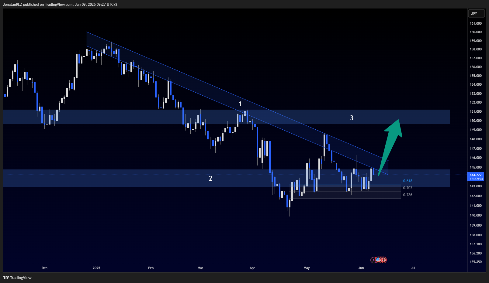Image resolution: width=489 pixels, height=283 pixels.
Task: Click the 136.200 price axis label
Action: pos(476,253)
